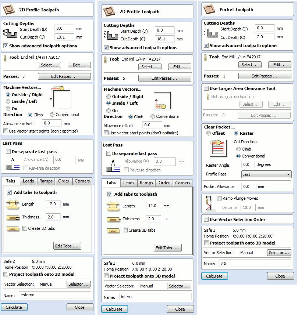This screenshot has height=315, width=298.
Task: Click Calculate in the esterno panel
Action: click(14, 307)
